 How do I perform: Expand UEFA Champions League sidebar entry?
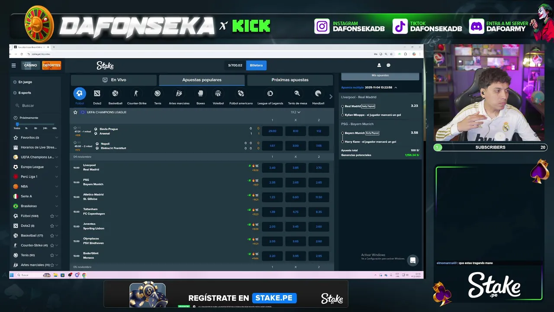pyautogui.click(x=57, y=157)
